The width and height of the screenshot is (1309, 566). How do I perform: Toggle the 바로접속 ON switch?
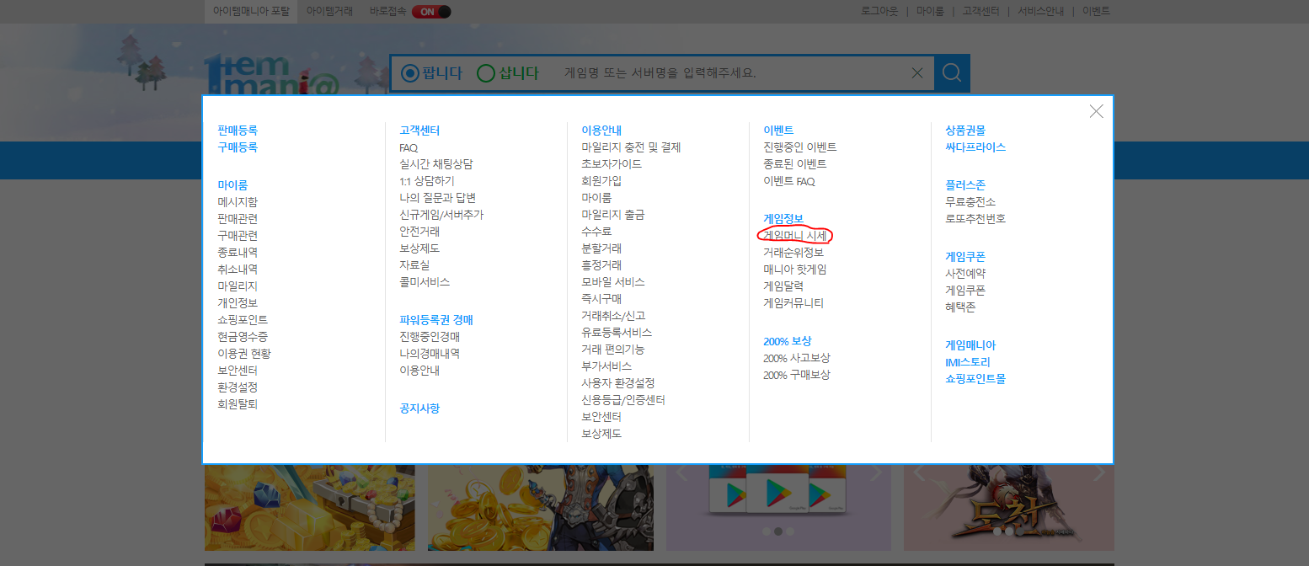click(x=431, y=12)
